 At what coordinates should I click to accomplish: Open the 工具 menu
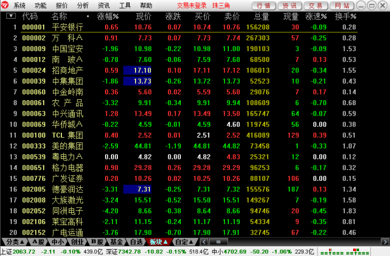(125, 5)
